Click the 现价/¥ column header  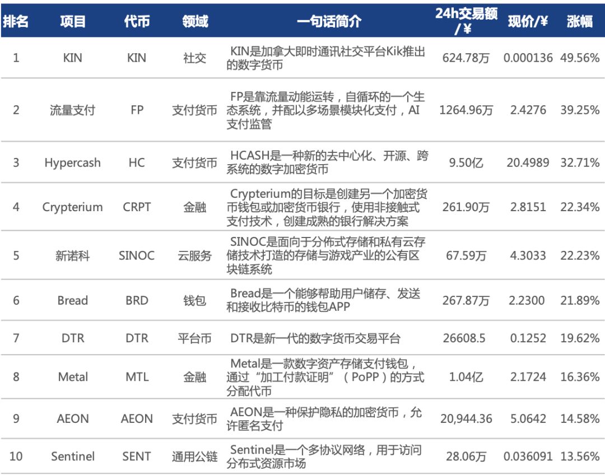click(528, 21)
